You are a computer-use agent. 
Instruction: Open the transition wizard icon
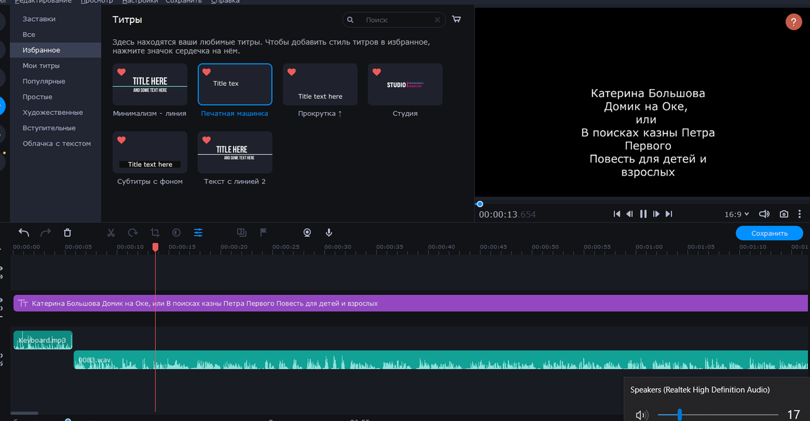click(242, 233)
